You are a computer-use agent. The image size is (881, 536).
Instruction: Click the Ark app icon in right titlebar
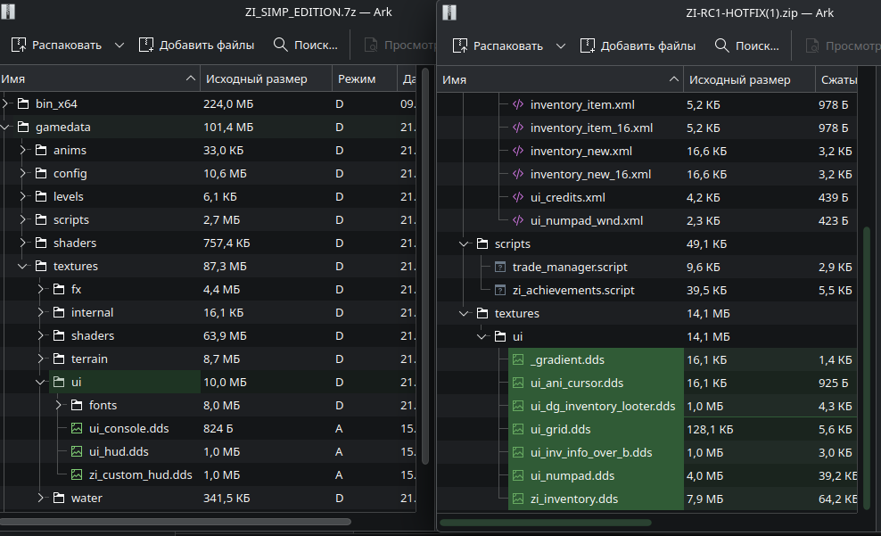click(x=449, y=12)
